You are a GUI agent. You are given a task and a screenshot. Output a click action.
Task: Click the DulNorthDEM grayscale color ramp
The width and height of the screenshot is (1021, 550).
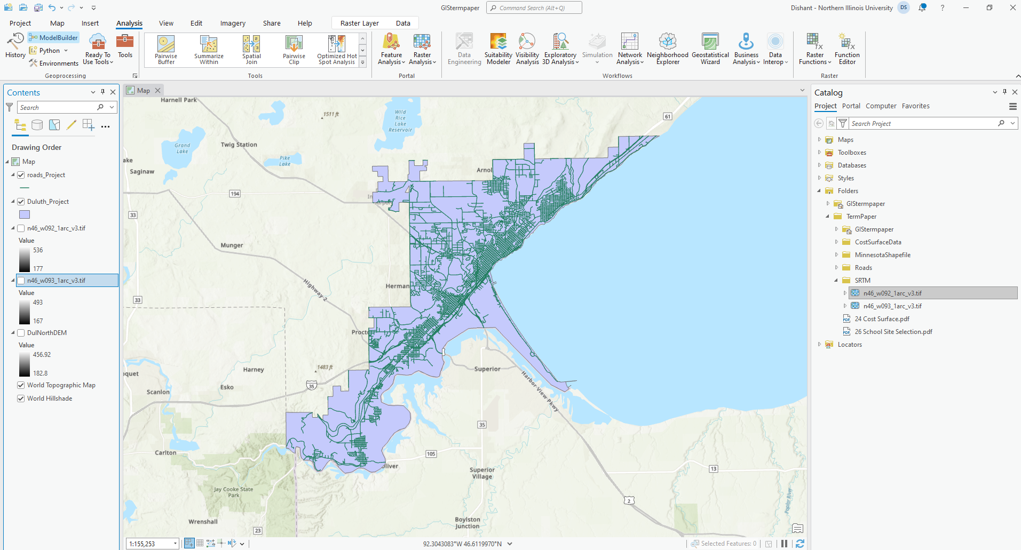point(25,364)
